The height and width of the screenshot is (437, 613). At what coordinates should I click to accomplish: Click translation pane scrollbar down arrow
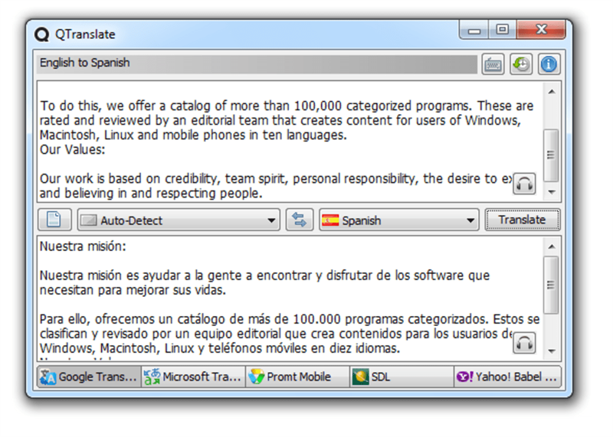pos(551,351)
